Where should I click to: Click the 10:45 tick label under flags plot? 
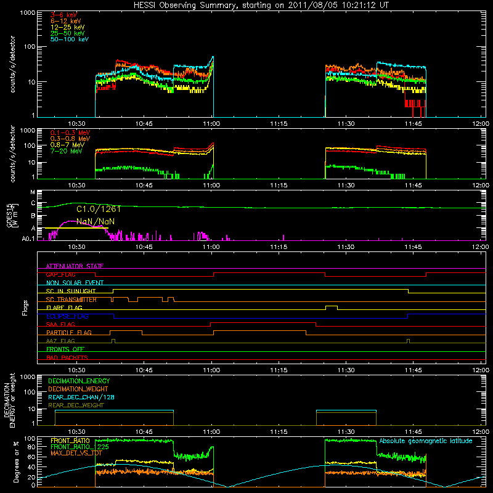tap(144, 370)
